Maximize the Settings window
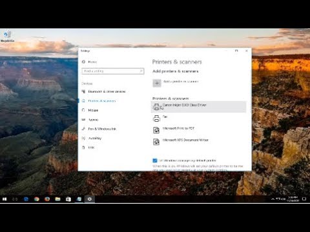This screenshot has width=310, height=232. [236, 51]
